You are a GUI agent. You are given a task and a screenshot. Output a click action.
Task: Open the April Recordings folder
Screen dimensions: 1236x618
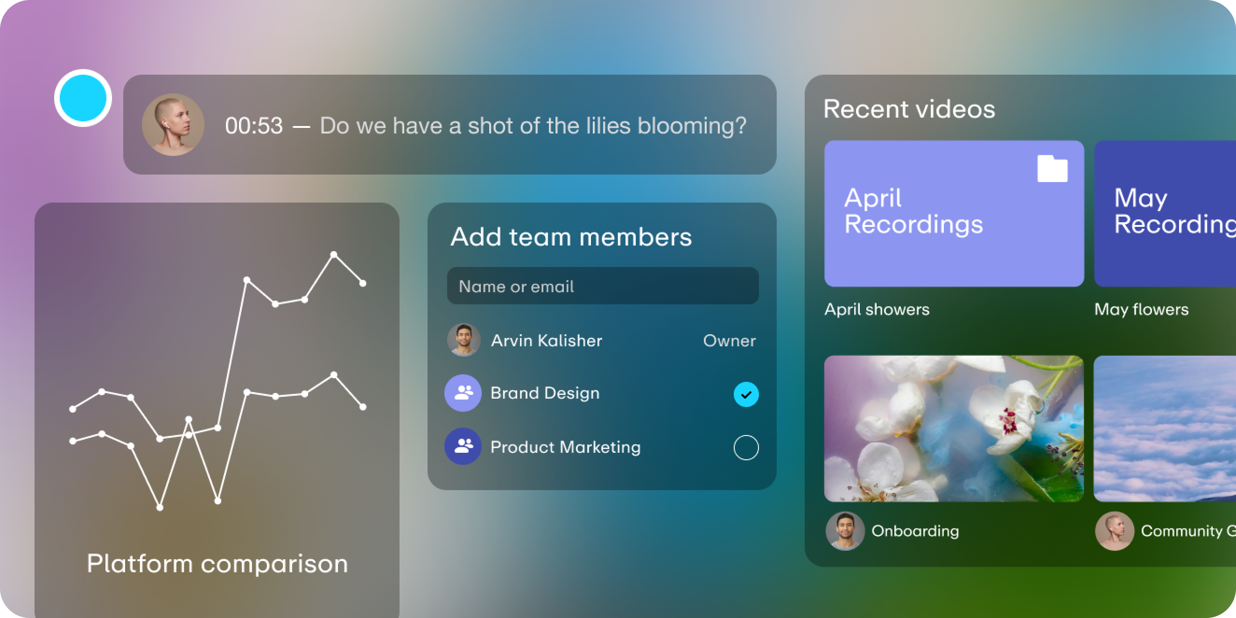tap(954, 213)
